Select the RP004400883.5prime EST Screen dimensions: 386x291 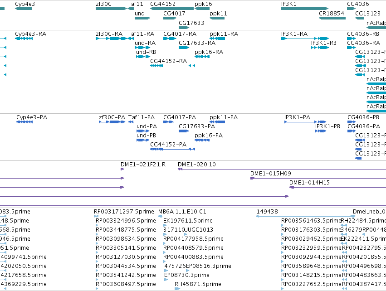click(x=165, y=262)
